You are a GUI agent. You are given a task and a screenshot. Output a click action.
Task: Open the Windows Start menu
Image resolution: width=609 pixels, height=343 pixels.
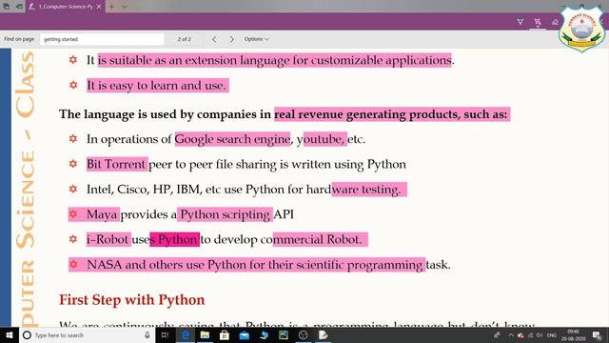coord(10,334)
